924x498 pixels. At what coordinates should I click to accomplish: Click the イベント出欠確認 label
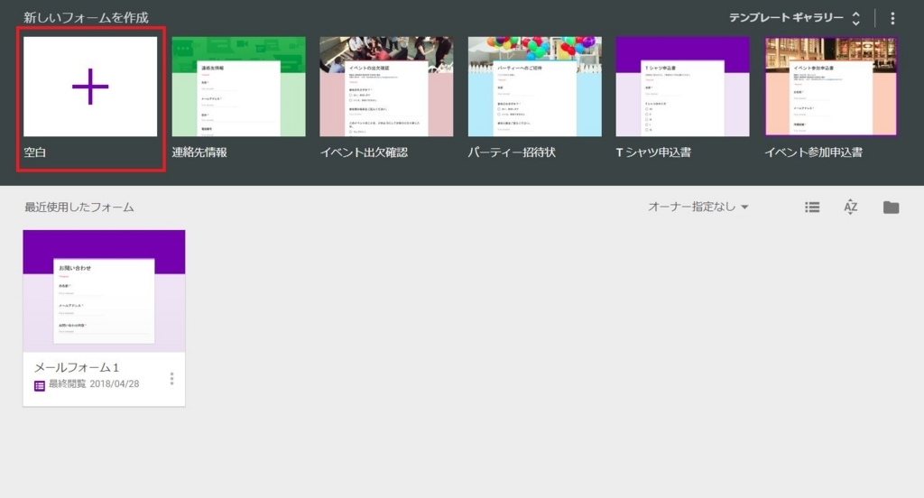[364, 152]
